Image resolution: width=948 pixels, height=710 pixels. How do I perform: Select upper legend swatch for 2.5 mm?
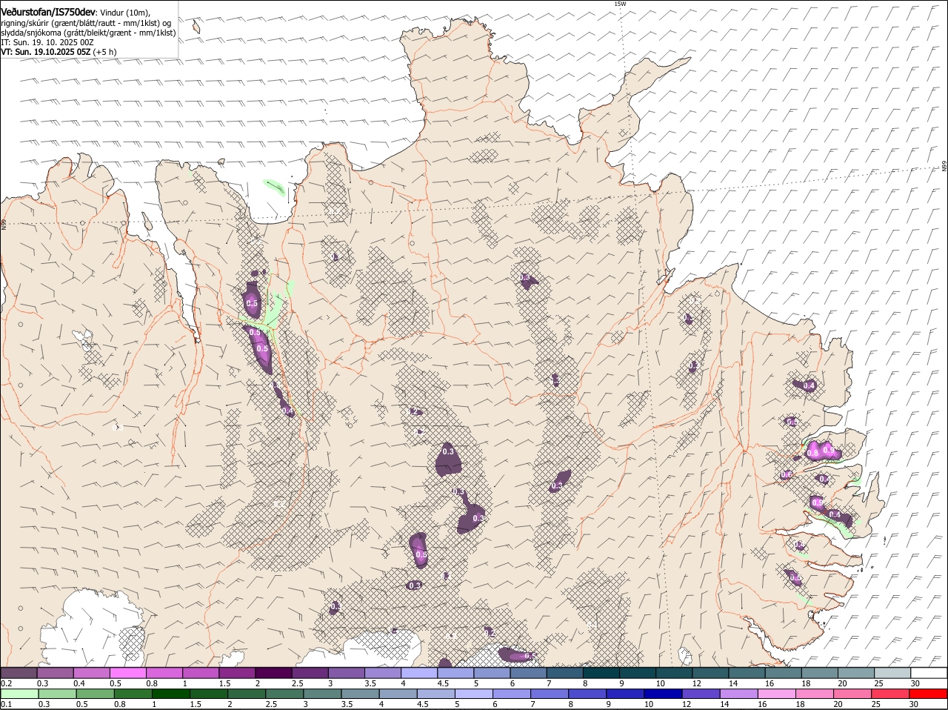310,672
